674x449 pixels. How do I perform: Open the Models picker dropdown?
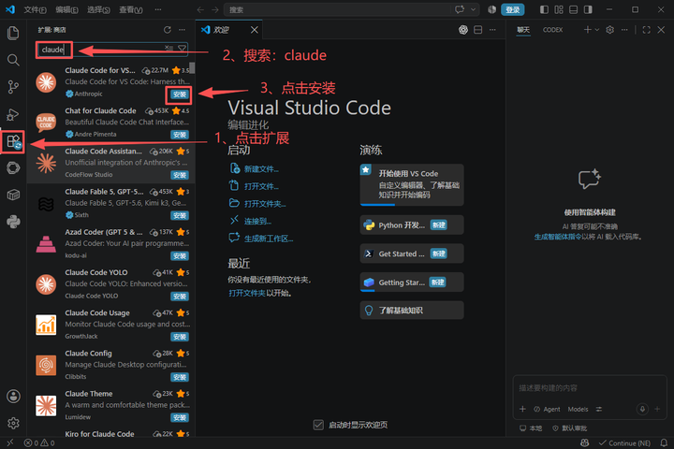click(578, 409)
